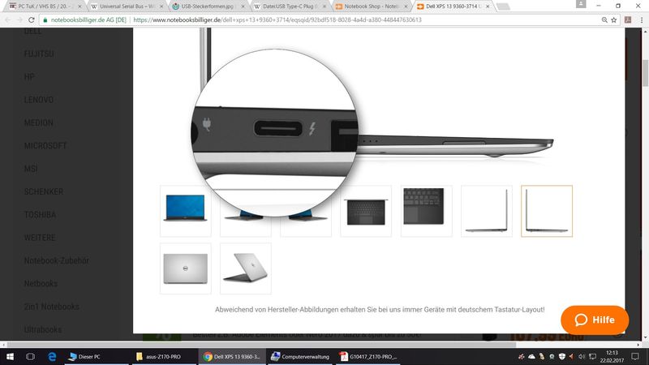The image size is (649, 365).
Task: Switch to the Notebook Shop tab
Action: (x=370, y=6)
